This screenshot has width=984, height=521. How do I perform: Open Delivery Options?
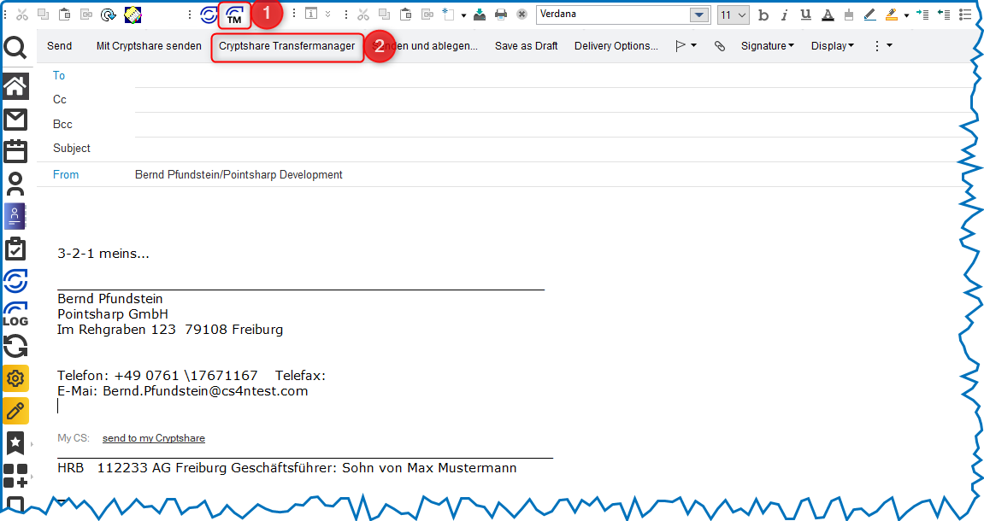tap(616, 46)
